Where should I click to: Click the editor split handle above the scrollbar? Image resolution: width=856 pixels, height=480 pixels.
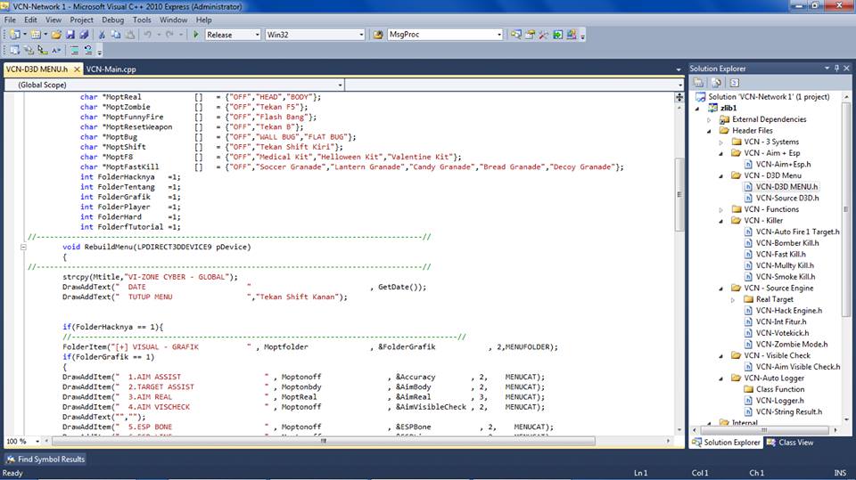[679, 97]
